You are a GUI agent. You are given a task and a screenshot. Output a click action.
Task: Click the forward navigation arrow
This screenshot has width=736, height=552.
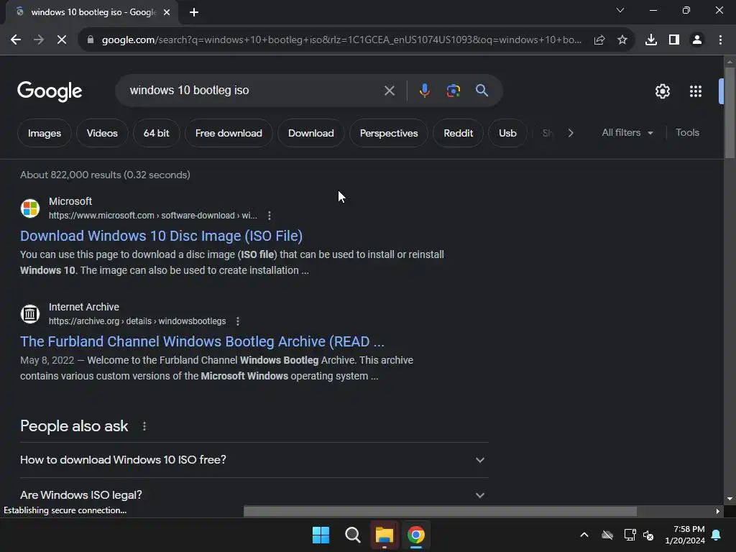point(39,40)
